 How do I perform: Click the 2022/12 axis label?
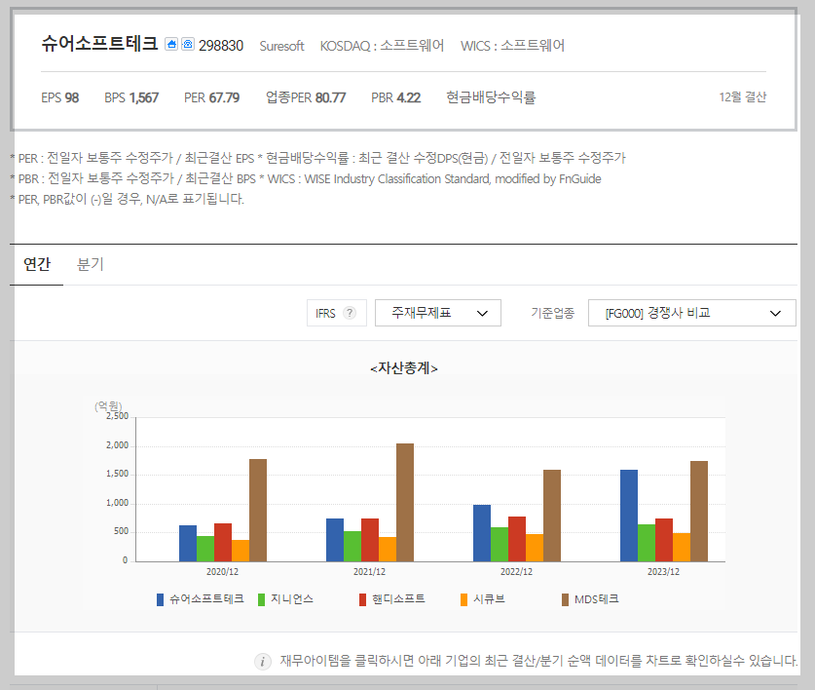(516, 572)
